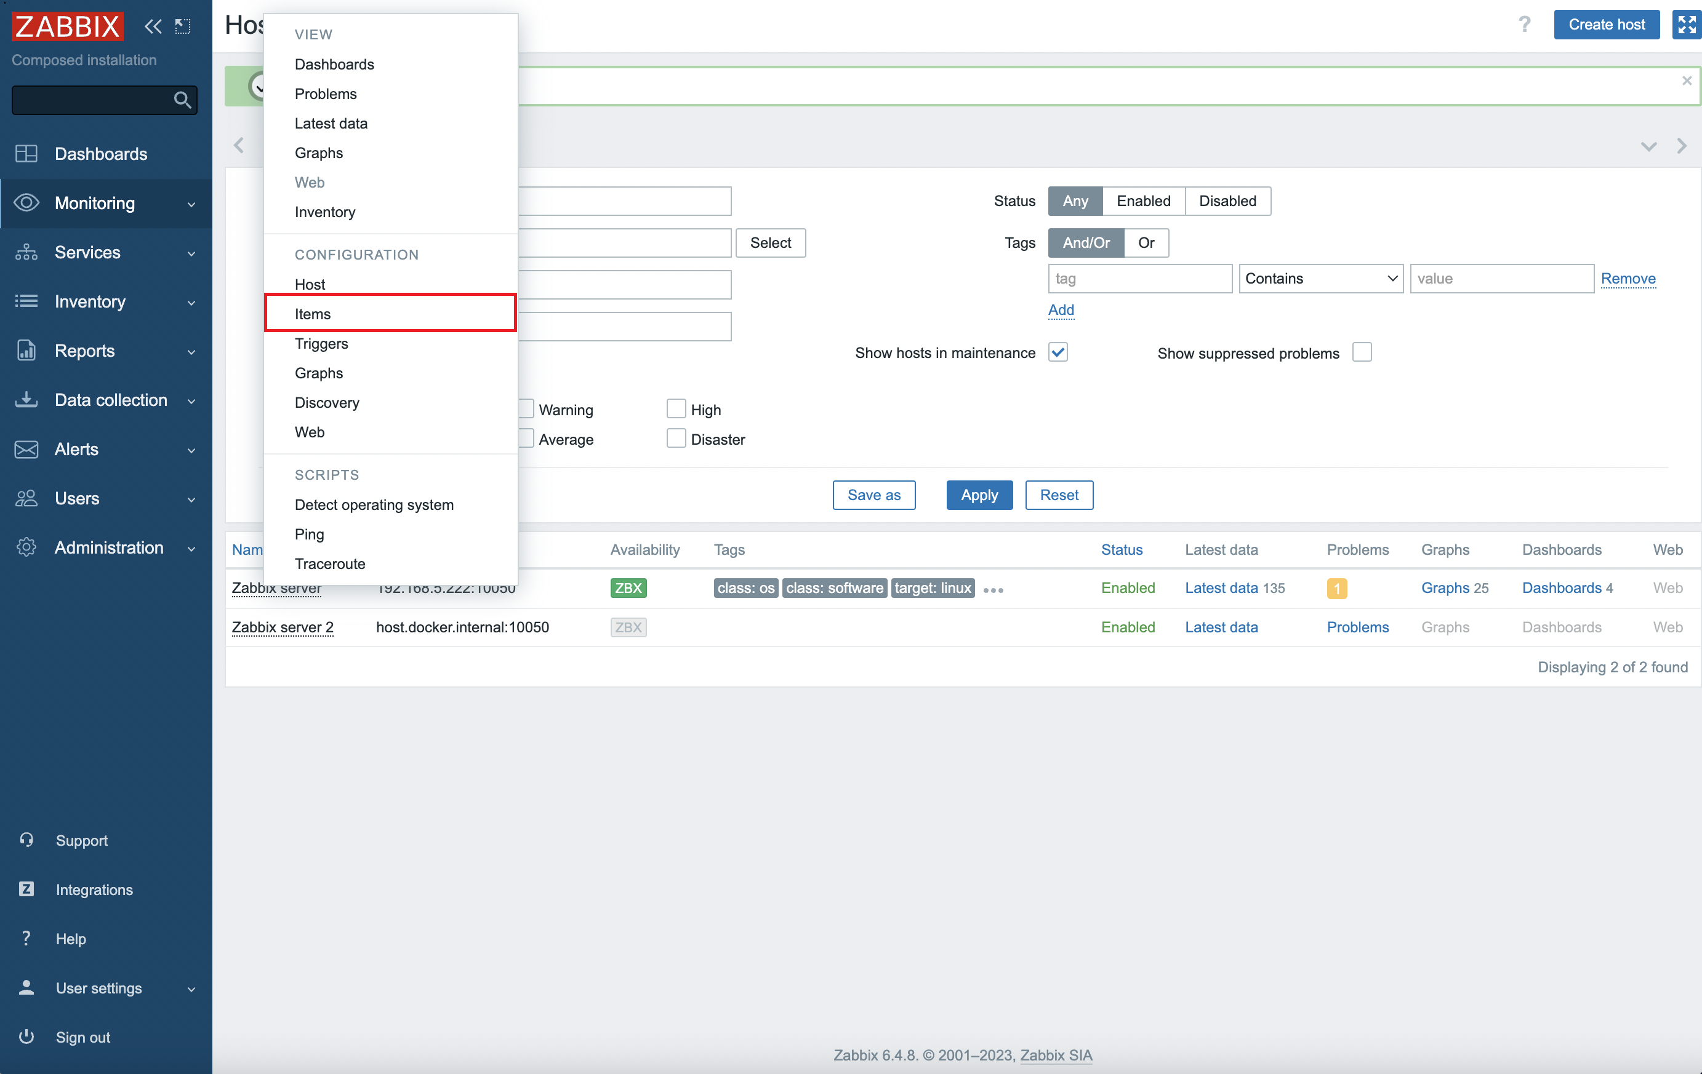Click the sidebar search magnifier icon

[182, 100]
